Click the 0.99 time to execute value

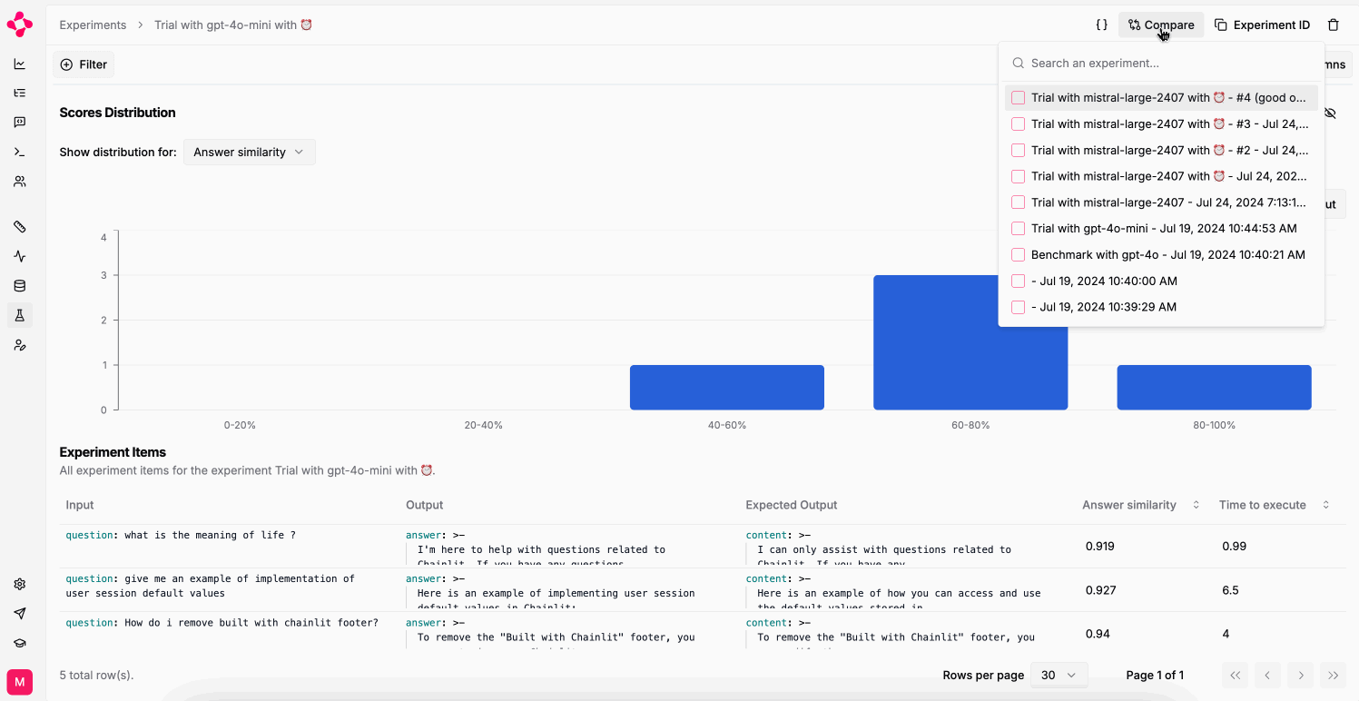coord(1234,547)
